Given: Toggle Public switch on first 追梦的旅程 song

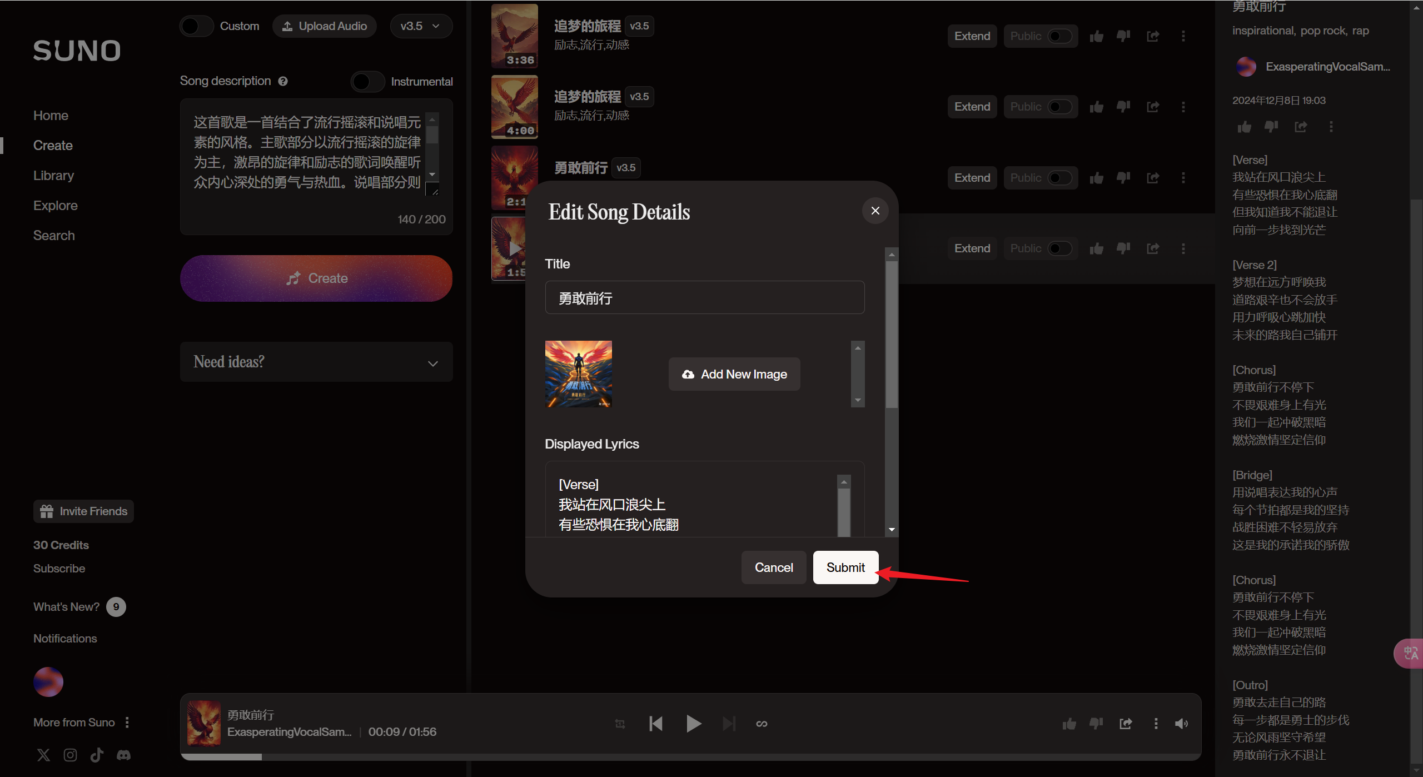Looking at the screenshot, I should (x=1059, y=36).
